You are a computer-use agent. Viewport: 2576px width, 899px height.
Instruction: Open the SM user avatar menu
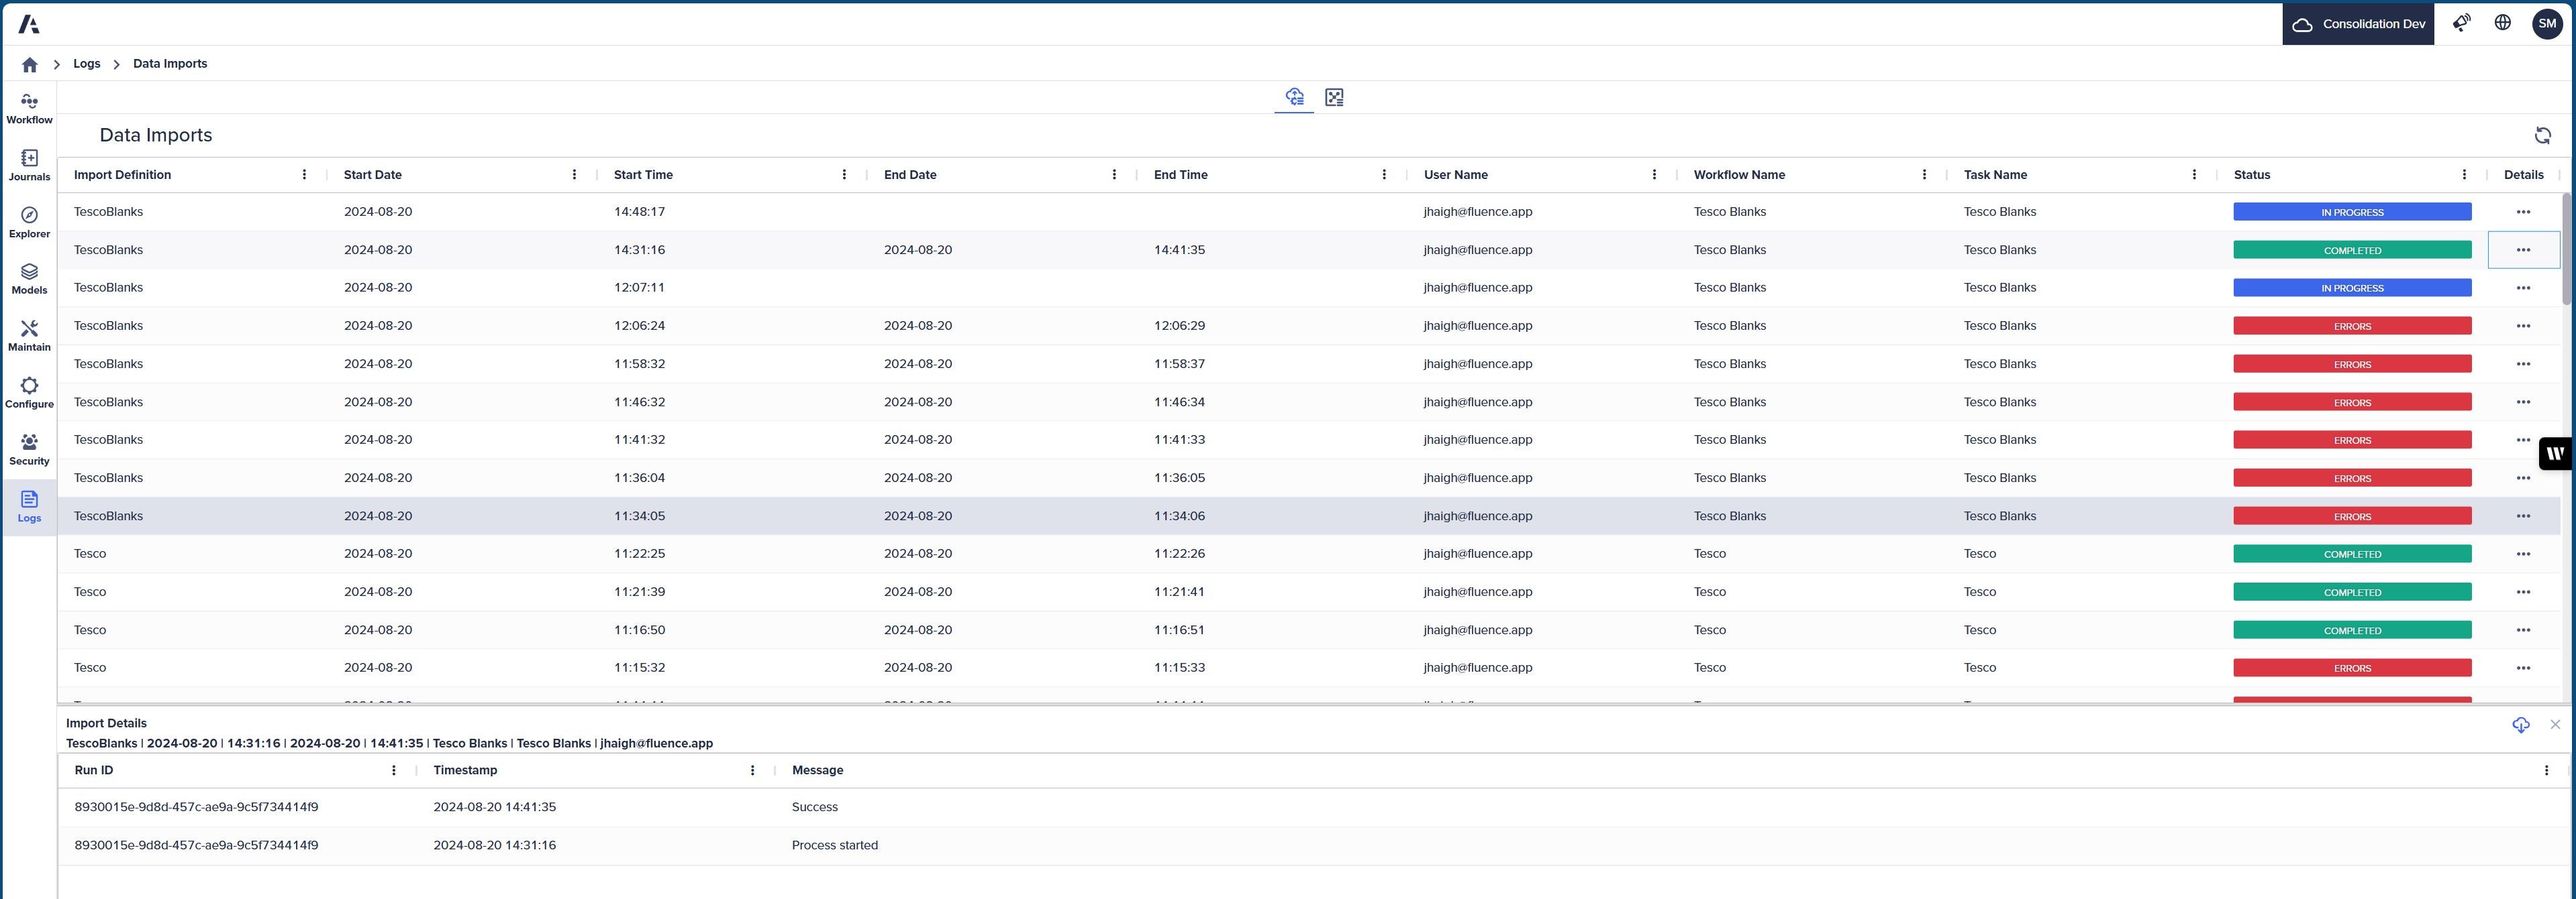(x=2547, y=24)
